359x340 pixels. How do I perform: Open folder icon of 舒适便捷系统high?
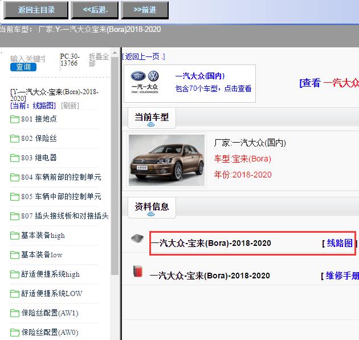pyautogui.click(x=15, y=274)
